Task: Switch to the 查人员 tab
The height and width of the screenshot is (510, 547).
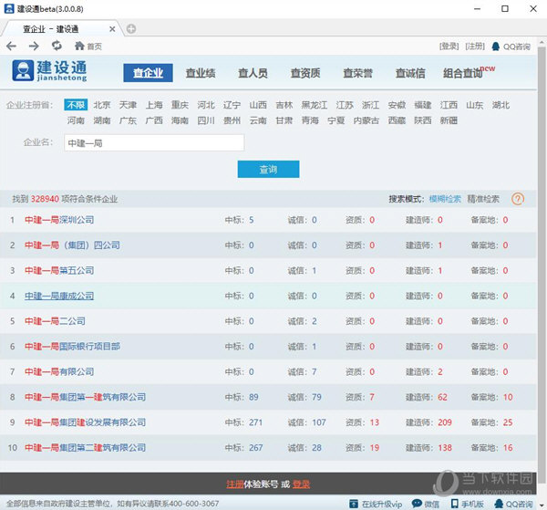Action: pos(253,73)
